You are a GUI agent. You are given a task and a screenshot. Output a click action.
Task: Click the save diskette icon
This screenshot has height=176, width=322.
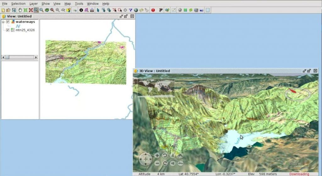(x=14, y=10)
